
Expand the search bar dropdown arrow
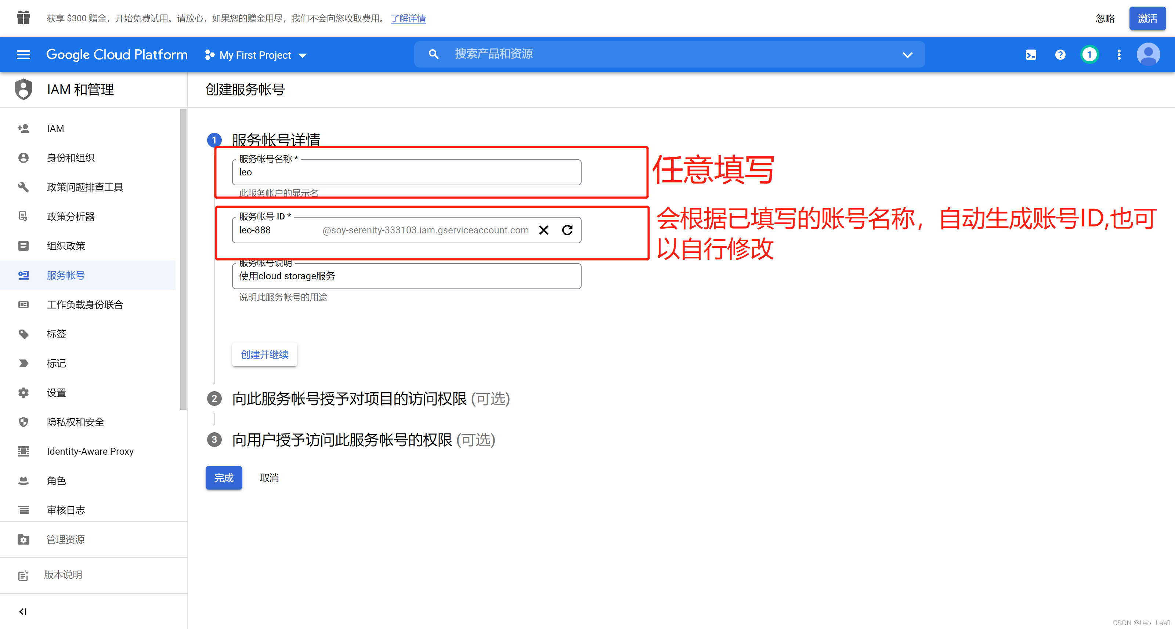click(x=907, y=55)
